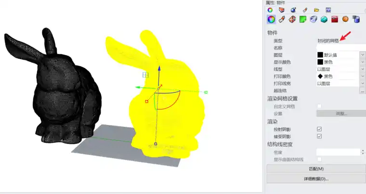
Task: Expand the 线型 dropdown arrow
Action: pyautogui.click(x=363, y=69)
